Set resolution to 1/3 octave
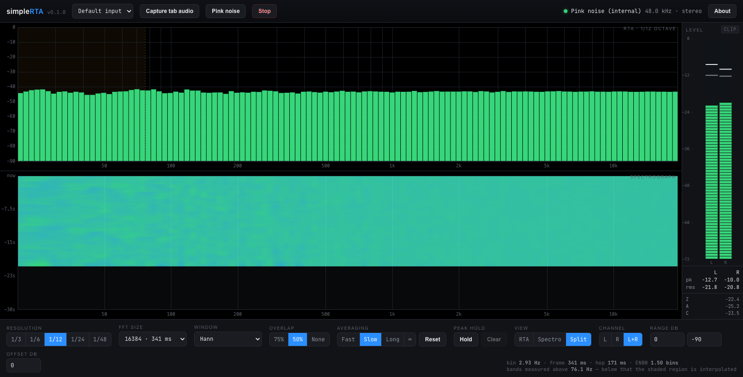The height and width of the screenshot is (377, 743). click(16, 339)
